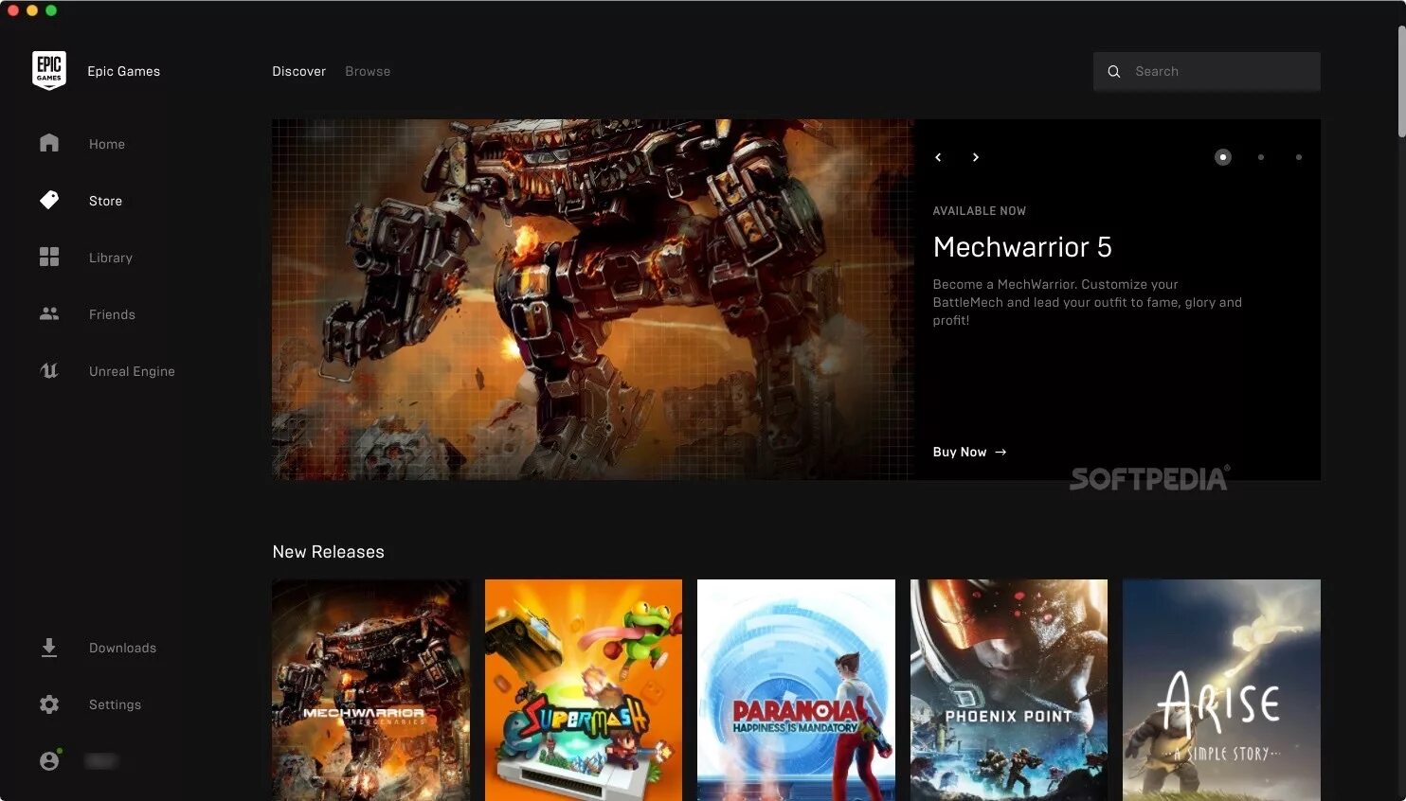The height and width of the screenshot is (801, 1406).
Task: Click the New Releases heading
Action: (328, 552)
